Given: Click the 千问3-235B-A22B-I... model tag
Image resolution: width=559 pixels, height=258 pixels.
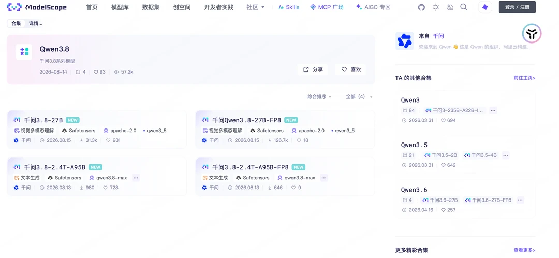Looking at the screenshot, I should (x=455, y=111).
